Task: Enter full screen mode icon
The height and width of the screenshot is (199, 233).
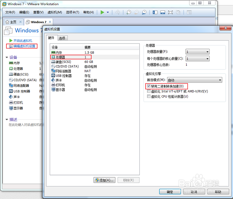Action: [170, 12]
